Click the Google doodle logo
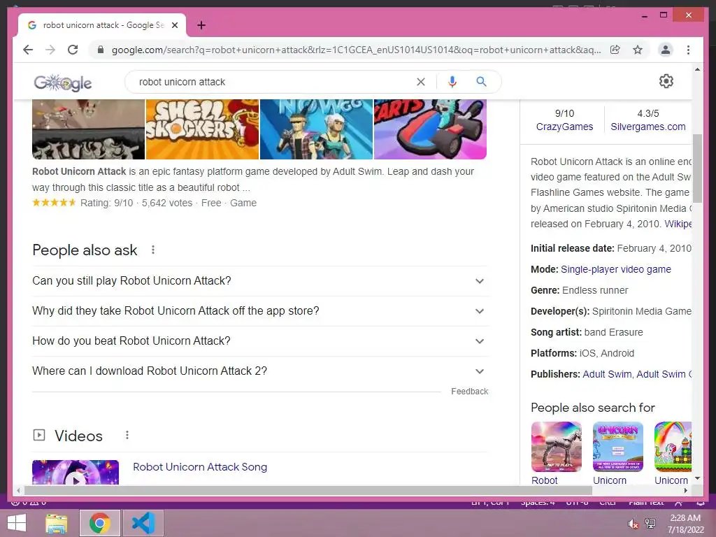The image size is (716, 537). [63, 83]
